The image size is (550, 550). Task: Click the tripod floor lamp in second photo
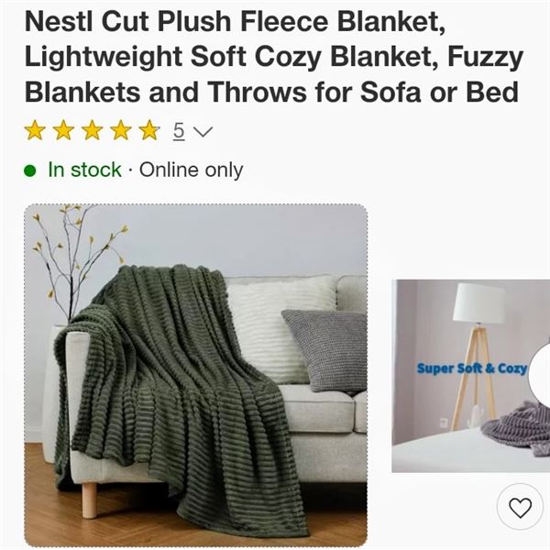pos(477,356)
